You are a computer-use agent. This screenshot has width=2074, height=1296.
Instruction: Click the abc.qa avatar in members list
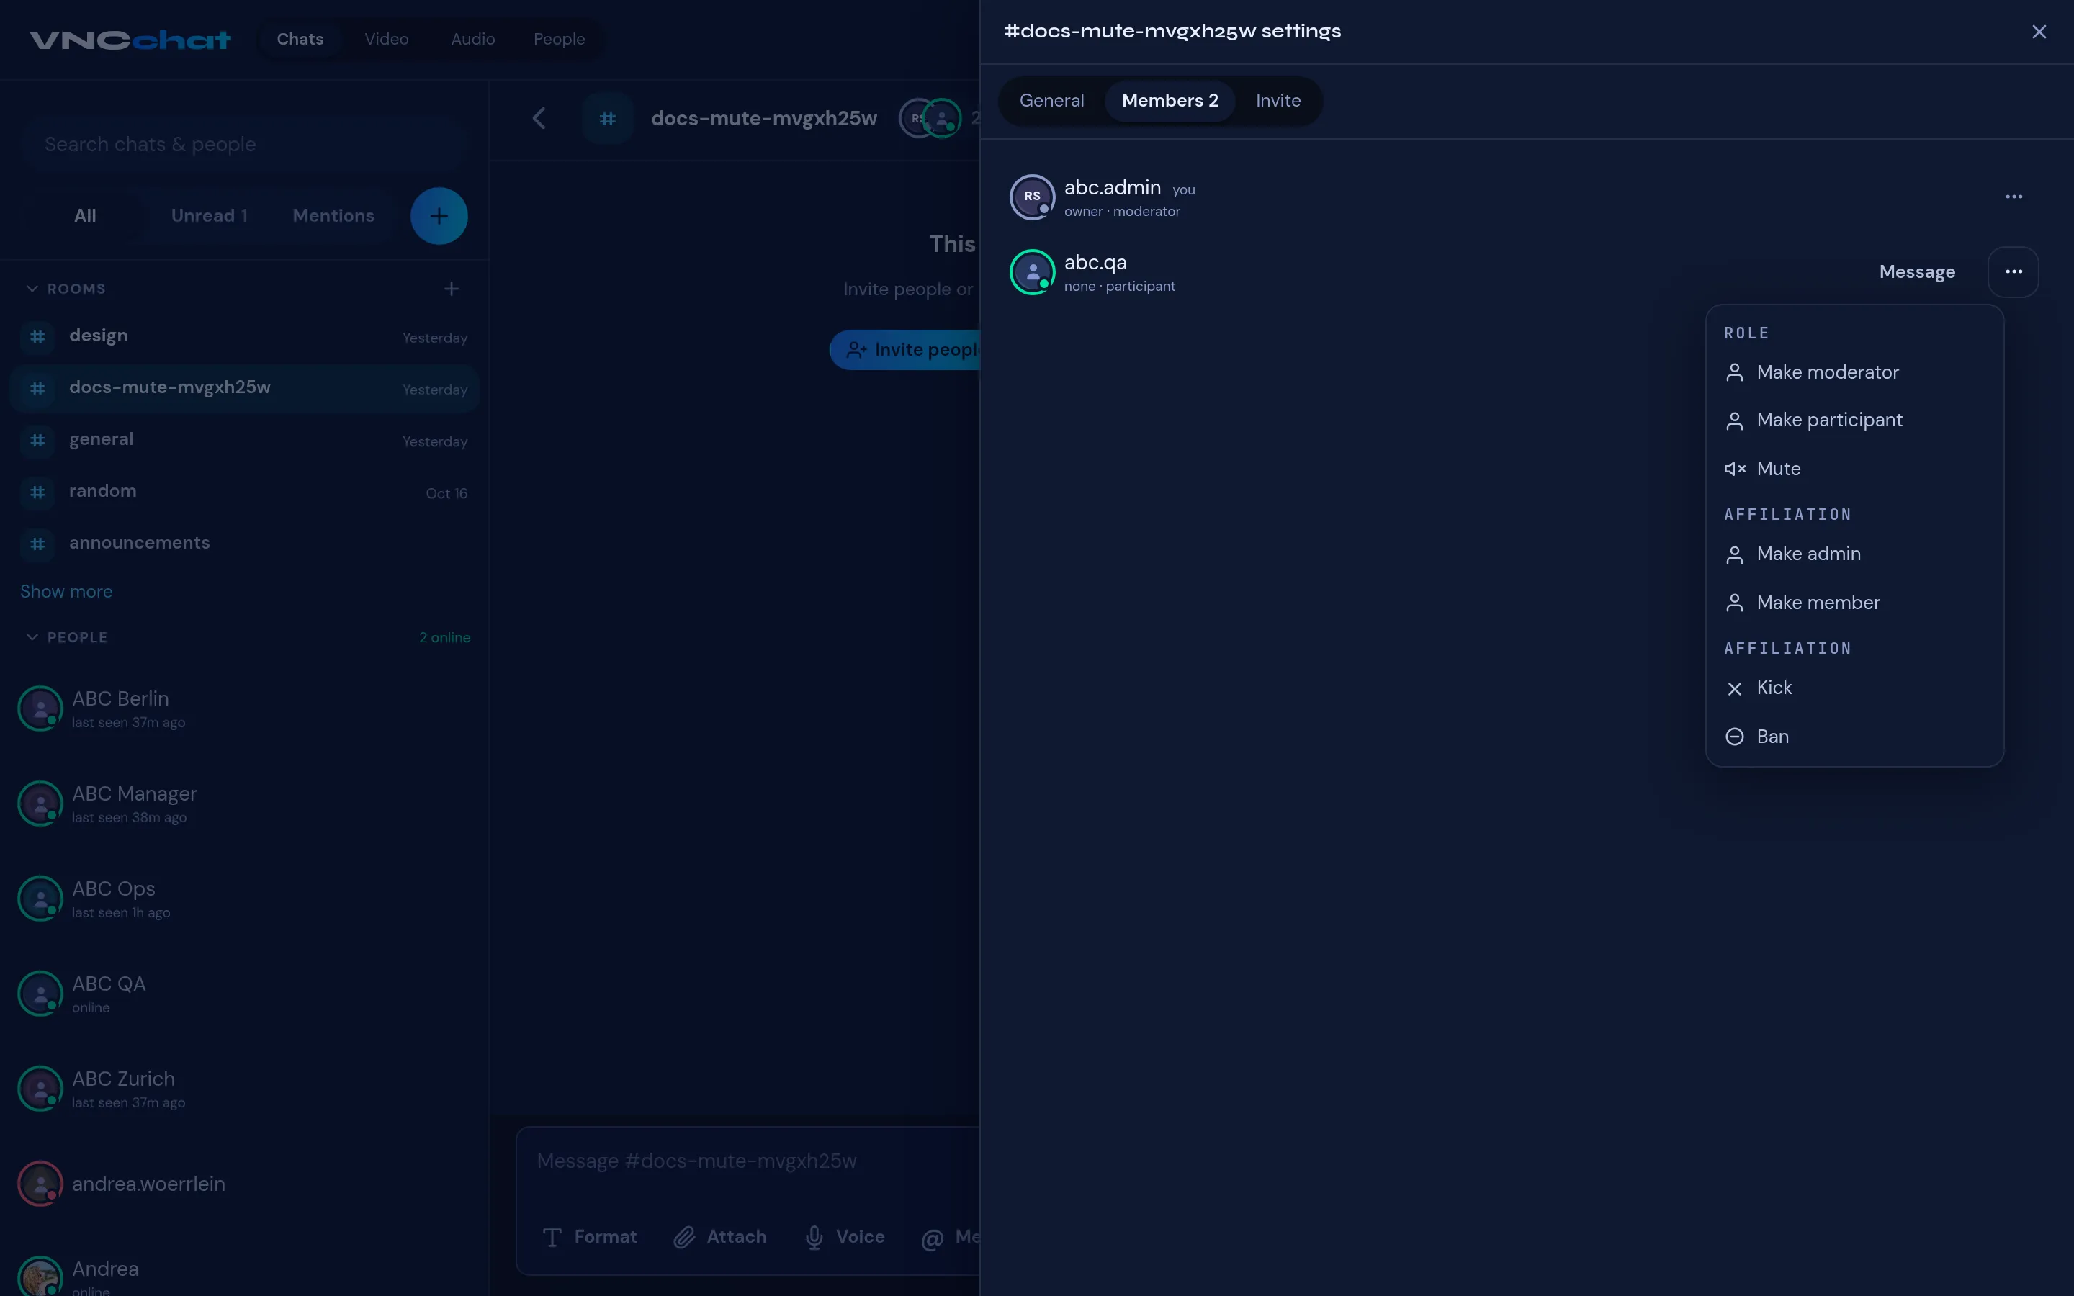click(x=1032, y=271)
